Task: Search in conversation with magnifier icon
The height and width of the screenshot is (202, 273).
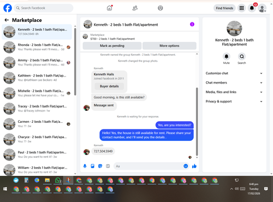Action: (x=242, y=56)
